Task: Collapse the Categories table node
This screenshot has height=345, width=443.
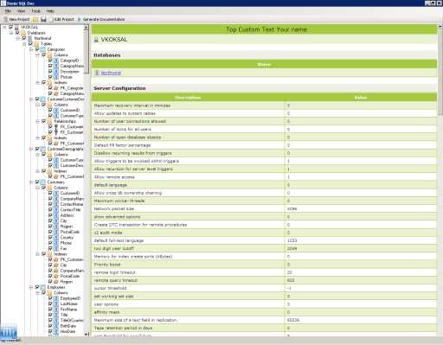Action: (31, 49)
